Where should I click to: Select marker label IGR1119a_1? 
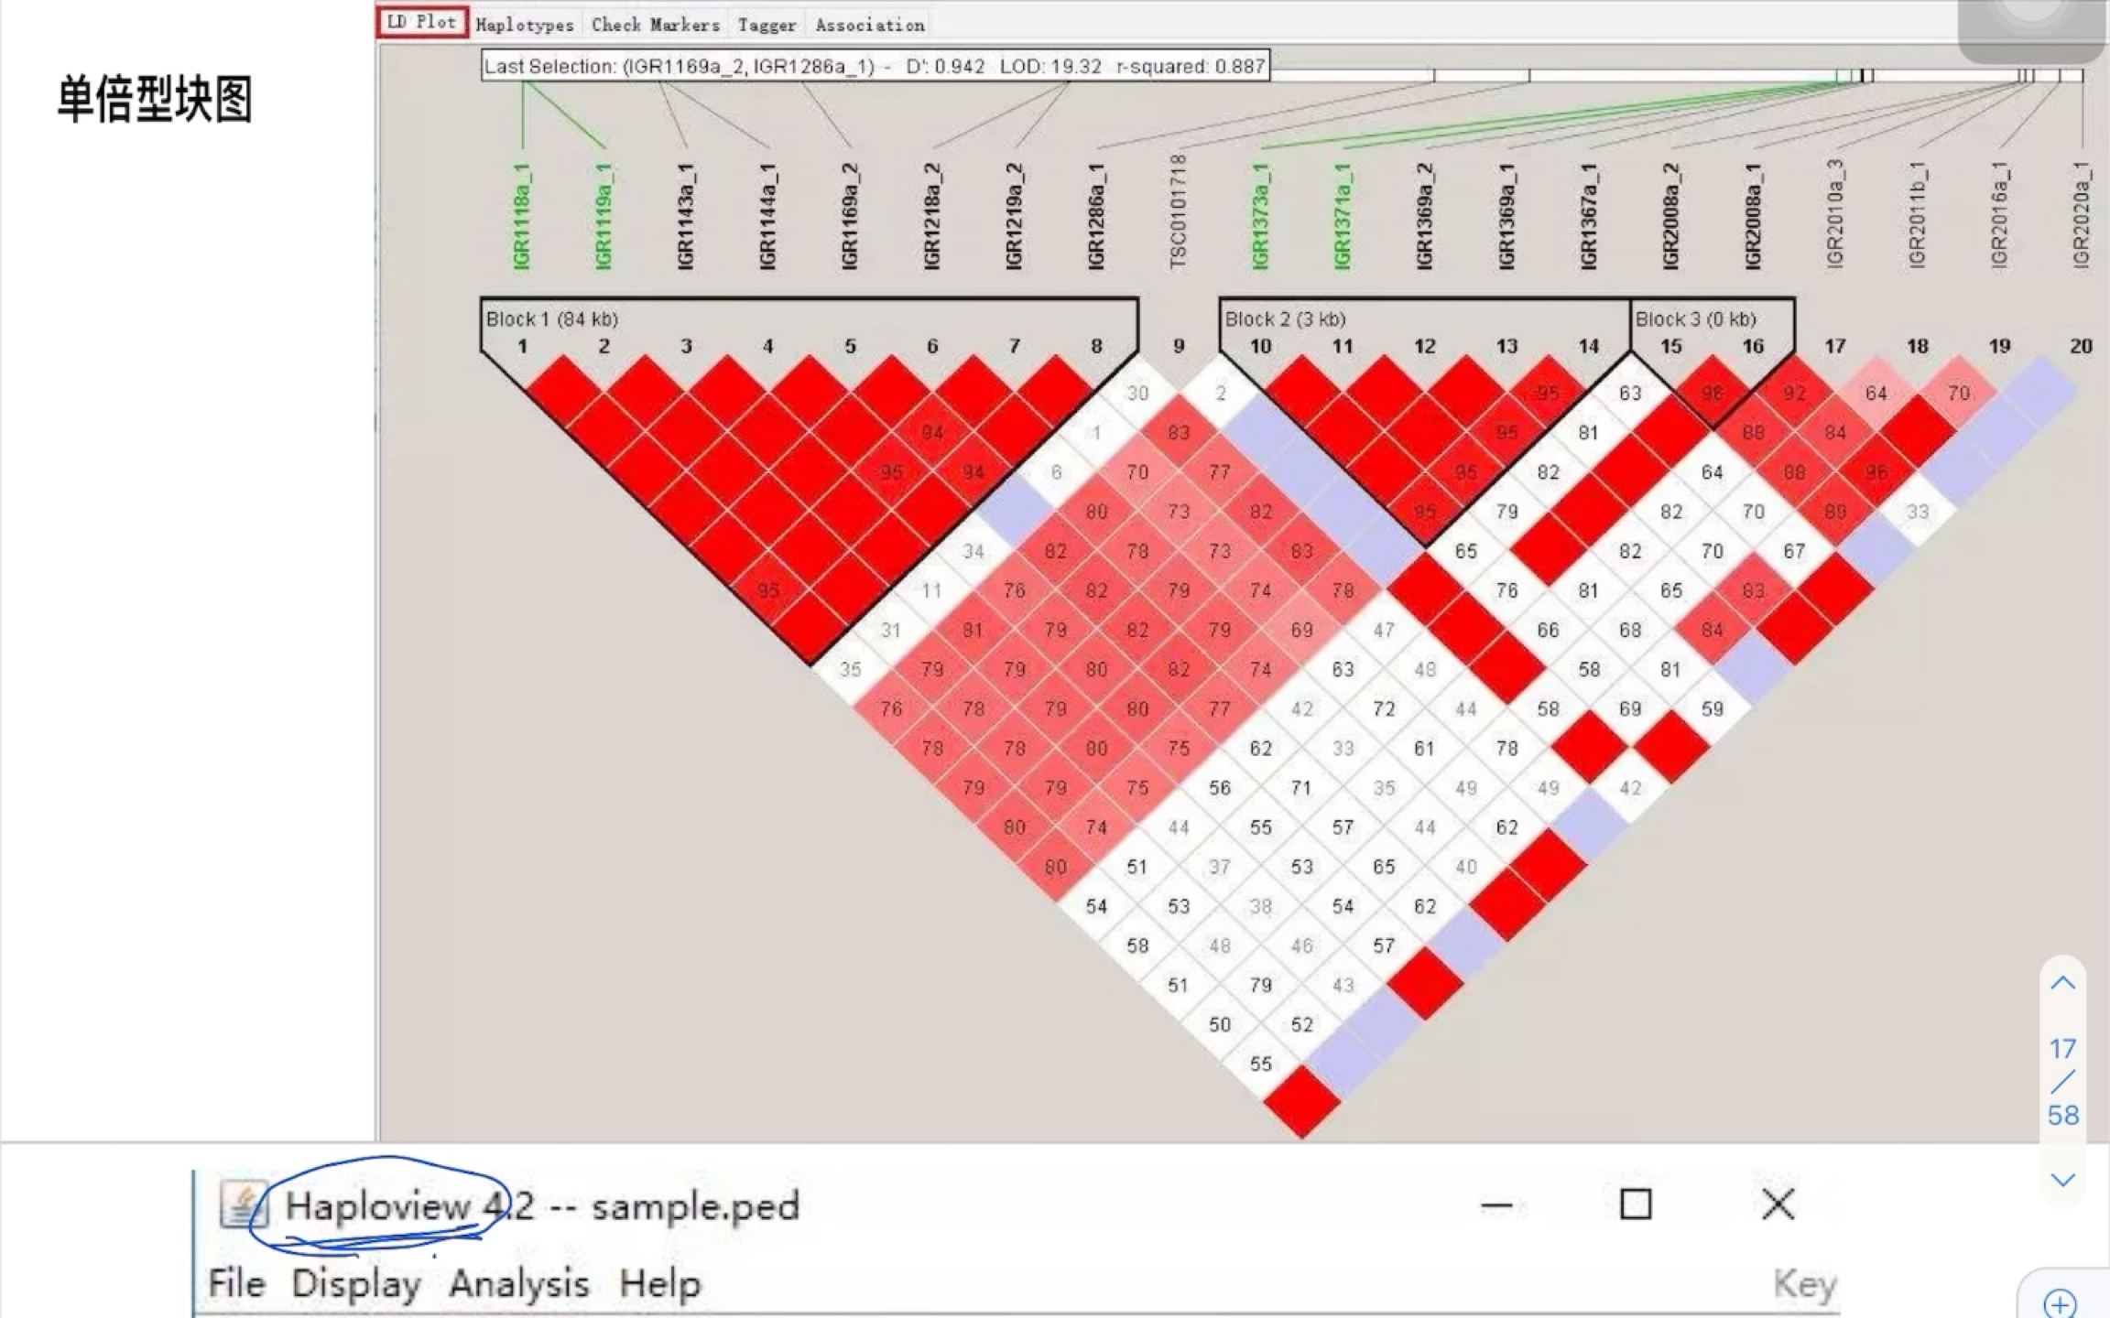(604, 217)
